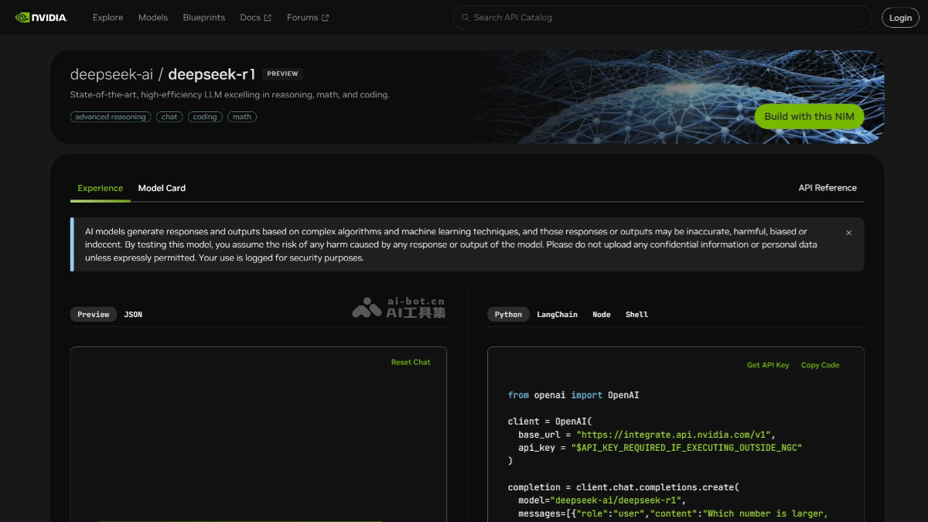
Task: Switch code sample to Node
Action: (601, 315)
